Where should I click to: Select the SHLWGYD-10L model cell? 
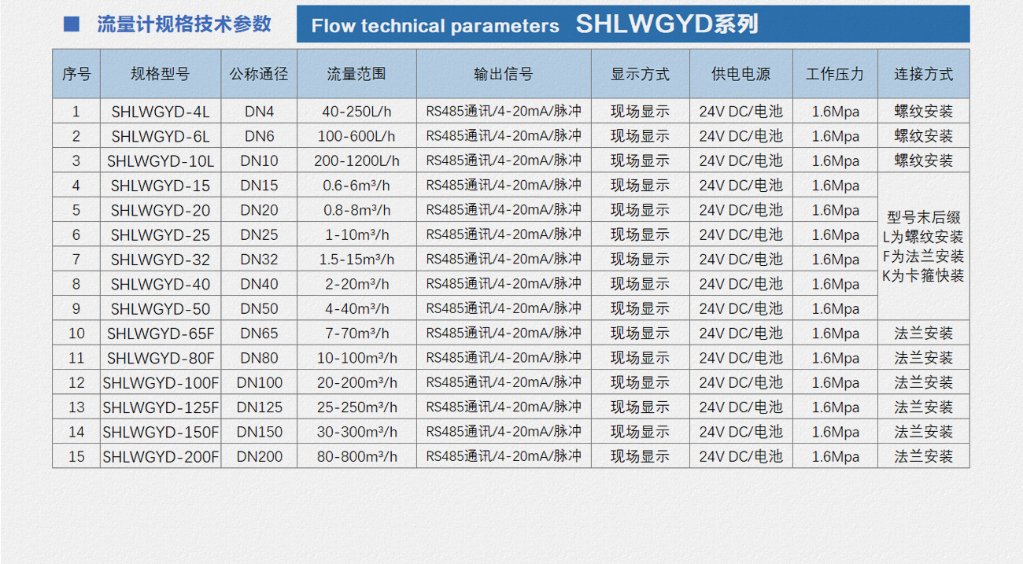pos(161,160)
